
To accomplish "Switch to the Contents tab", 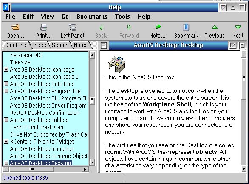I will (x=17, y=45).
